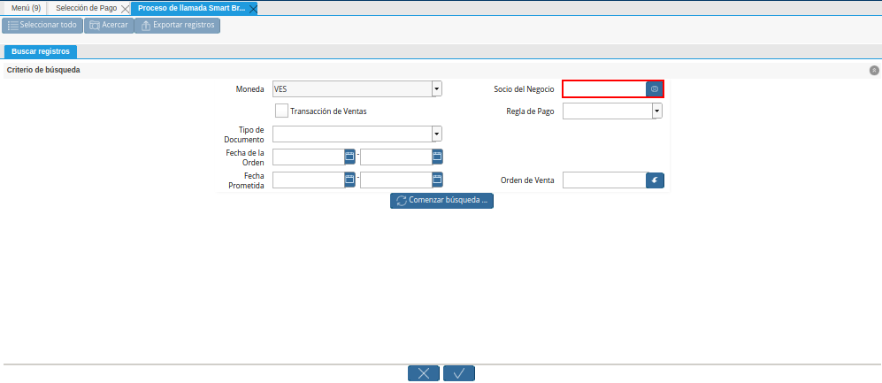The height and width of the screenshot is (383, 882).
Task: Close the Selección de Pago tab
Action: 126,9
